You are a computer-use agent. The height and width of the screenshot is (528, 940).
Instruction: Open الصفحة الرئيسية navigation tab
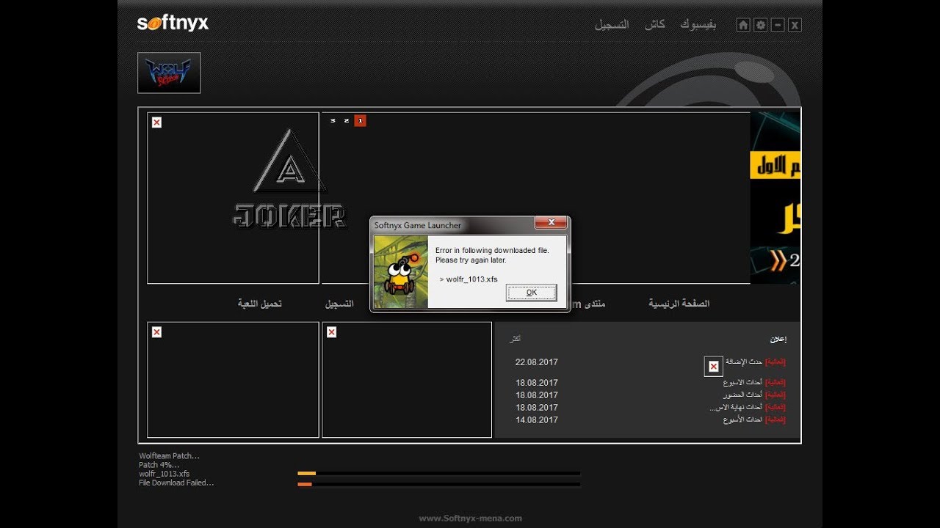click(679, 304)
